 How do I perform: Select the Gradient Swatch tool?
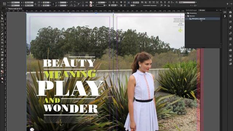pos(2,52)
